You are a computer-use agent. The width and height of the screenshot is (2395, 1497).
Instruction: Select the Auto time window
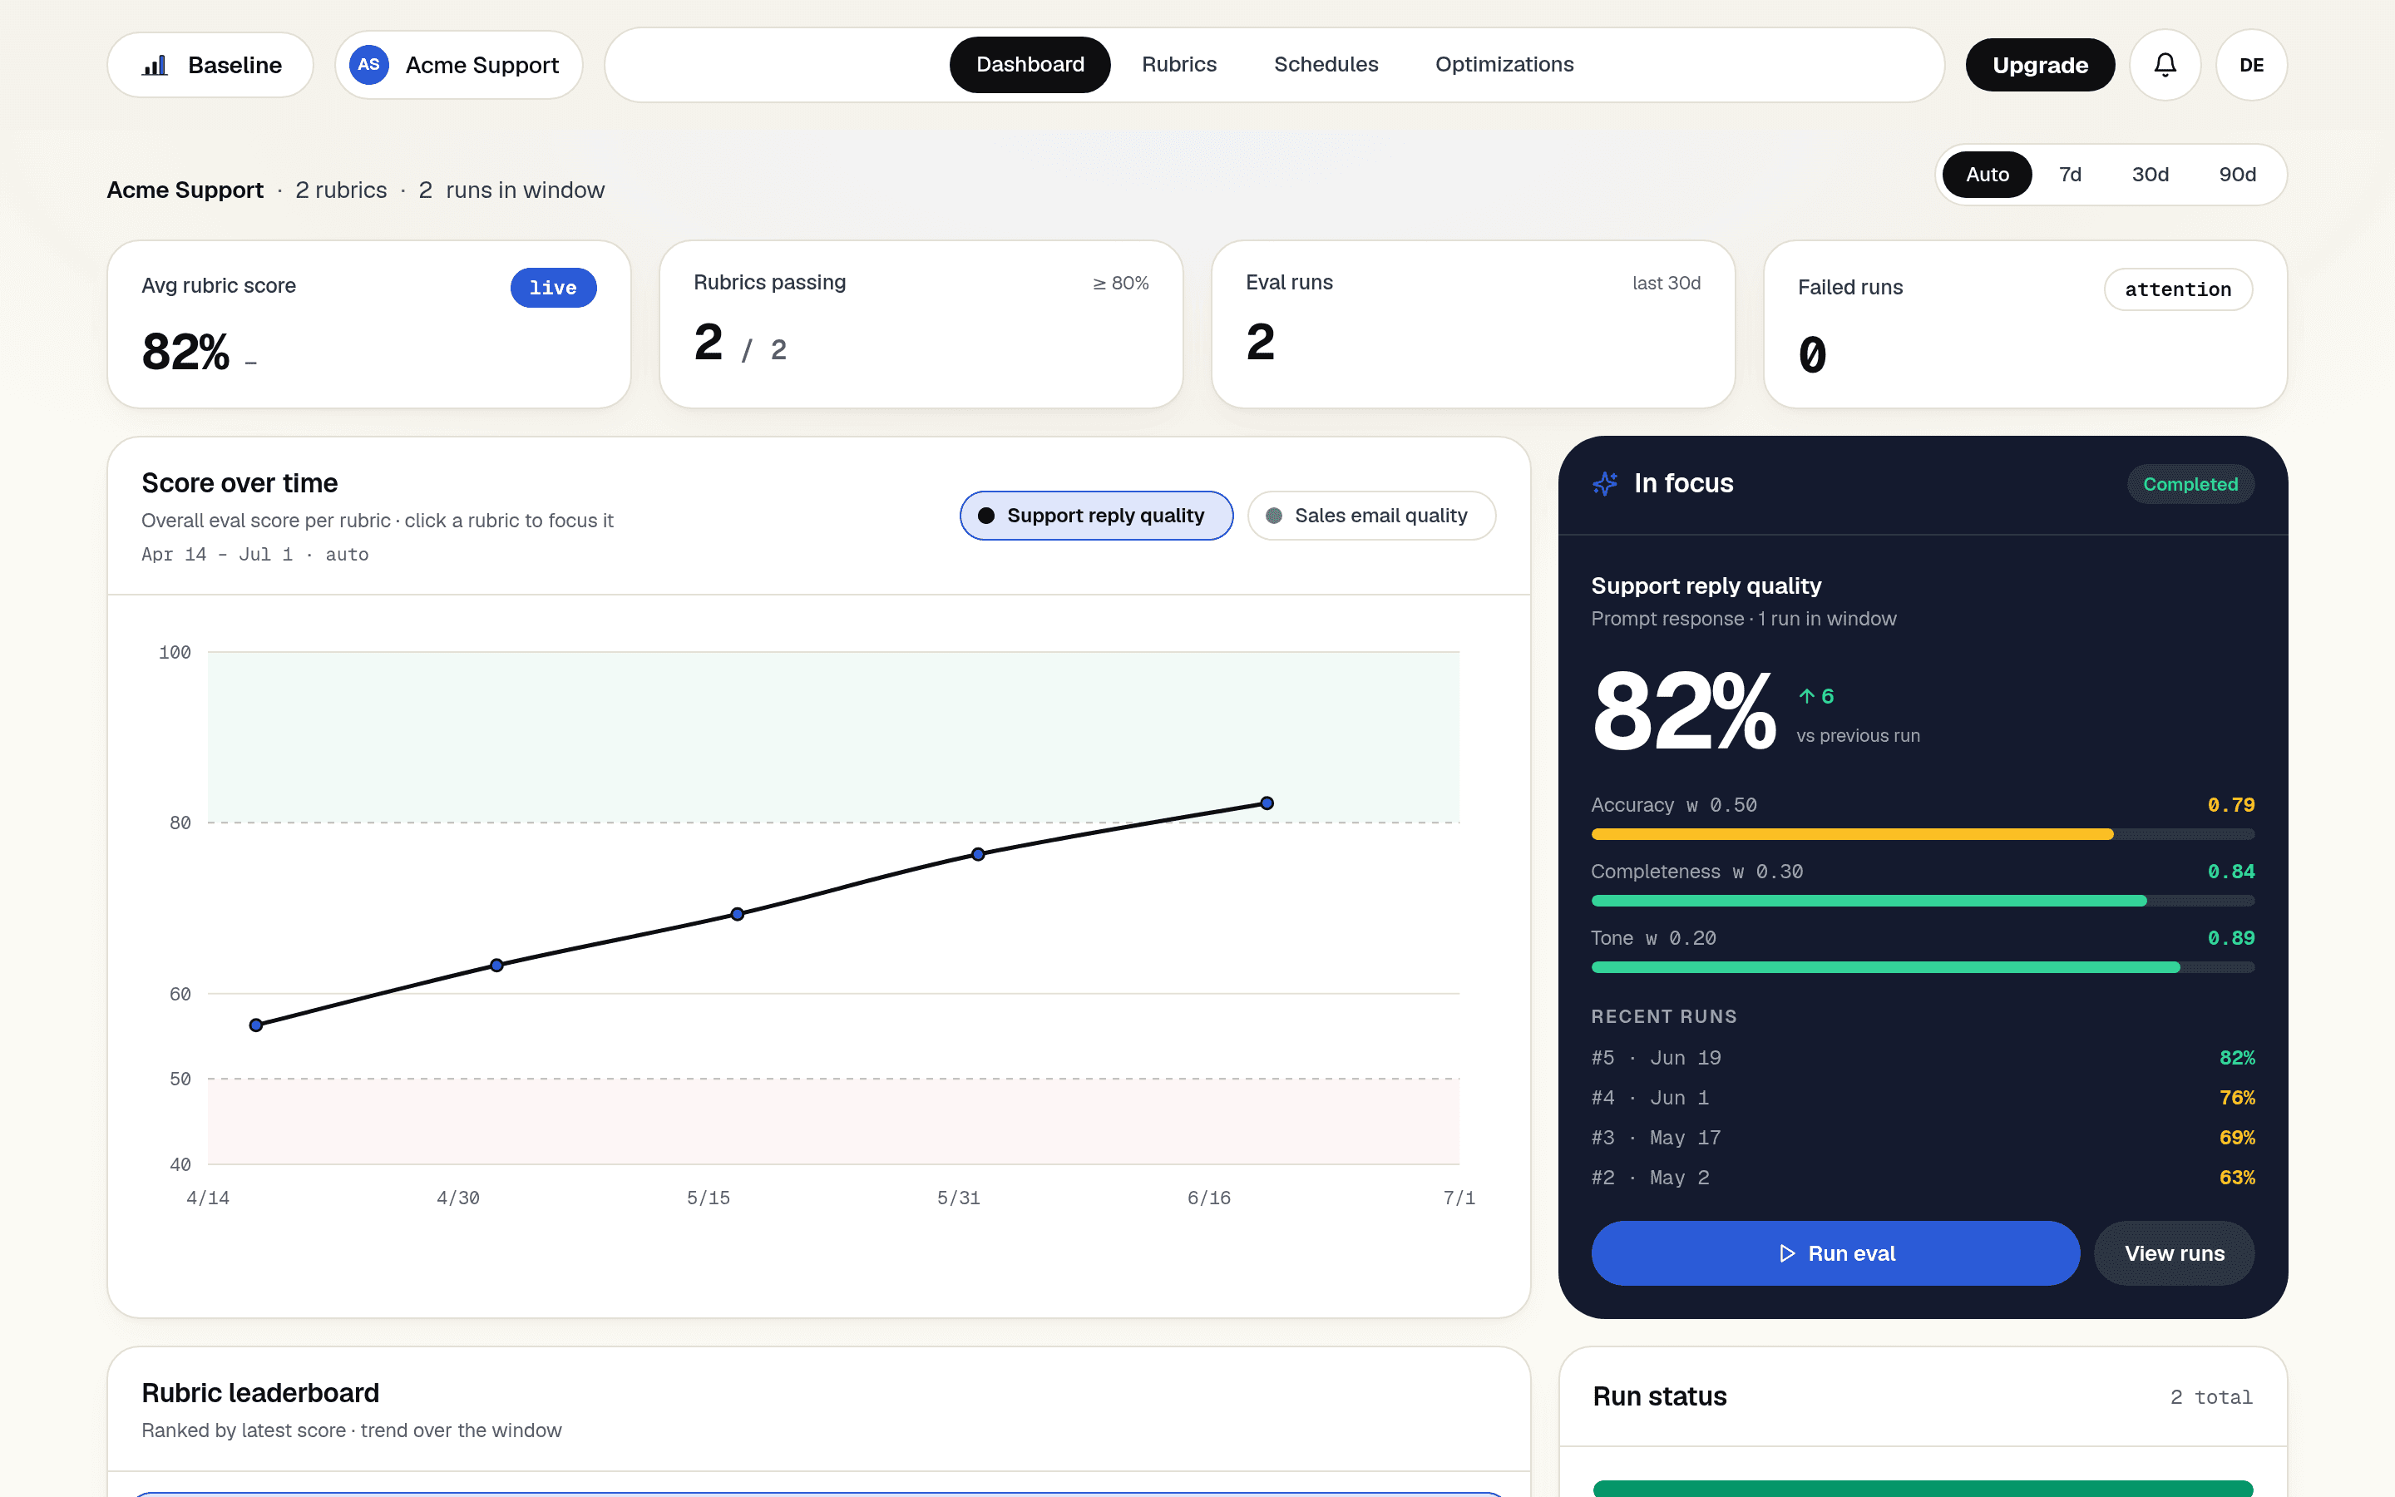[x=1988, y=175]
